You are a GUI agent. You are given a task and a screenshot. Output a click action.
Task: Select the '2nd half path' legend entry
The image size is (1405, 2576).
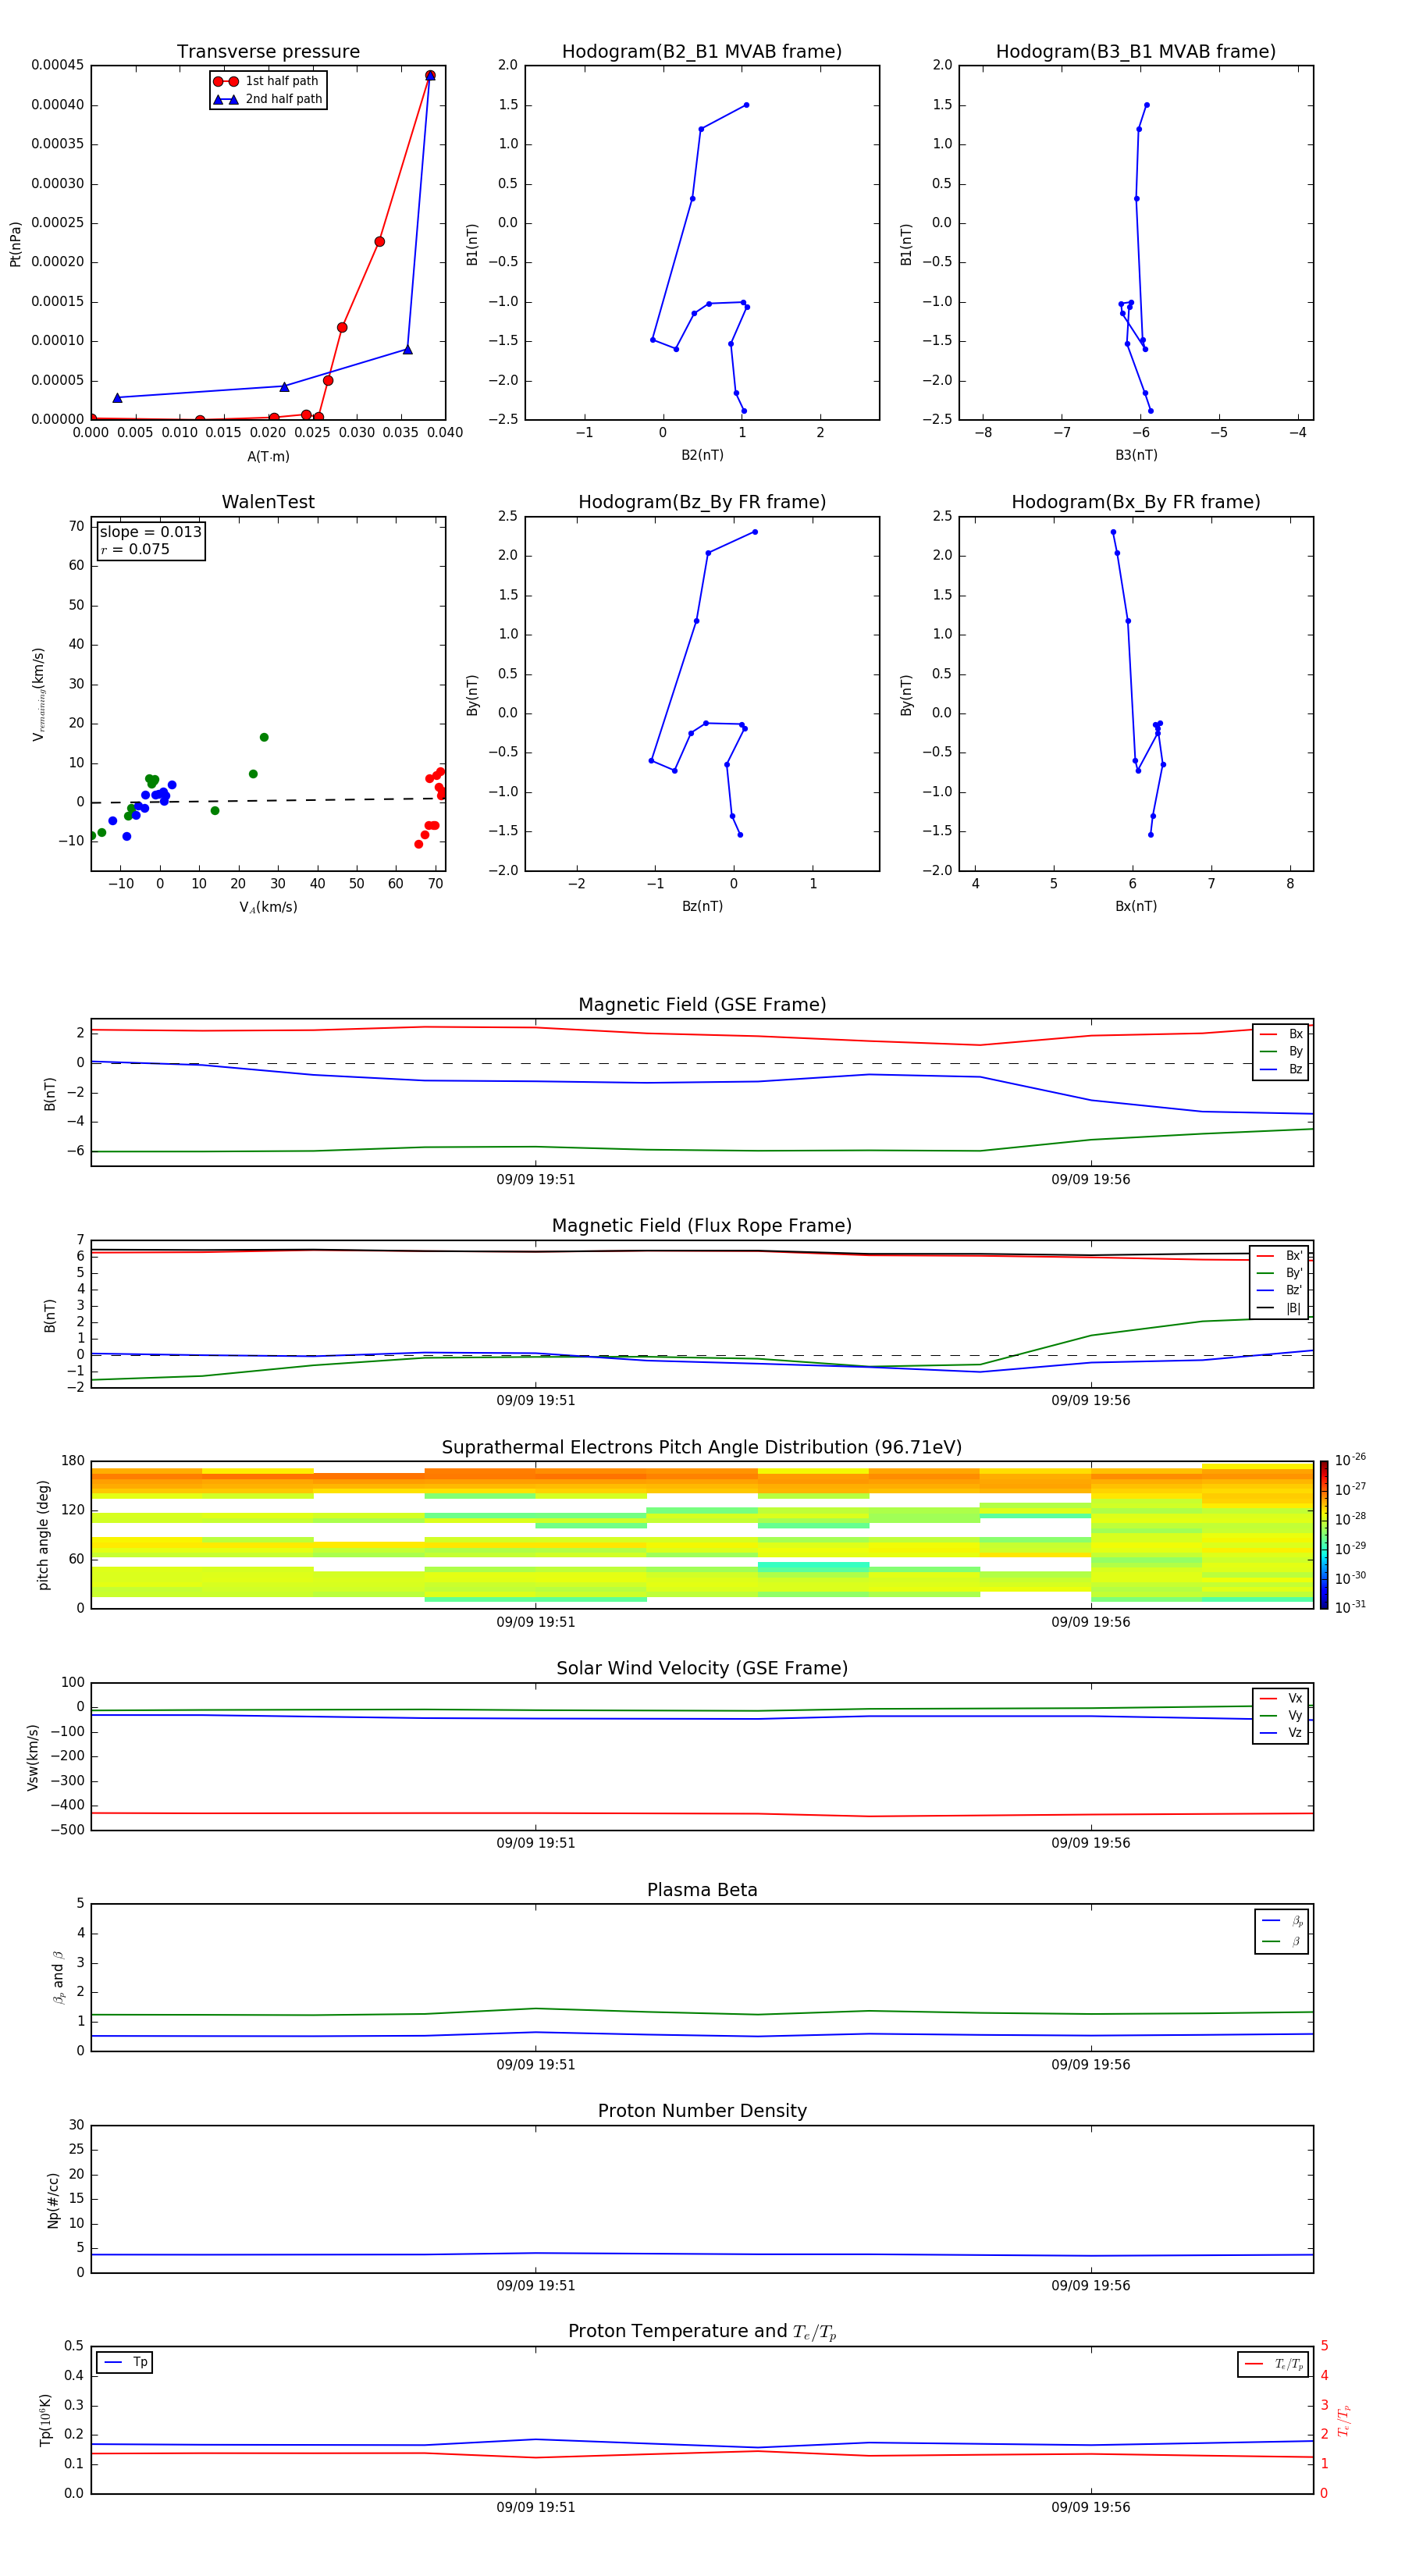(x=268, y=99)
